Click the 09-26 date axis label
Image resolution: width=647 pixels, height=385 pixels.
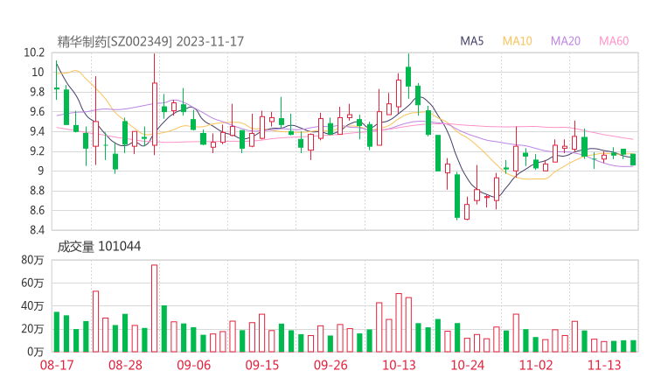click(x=330, y=365)
